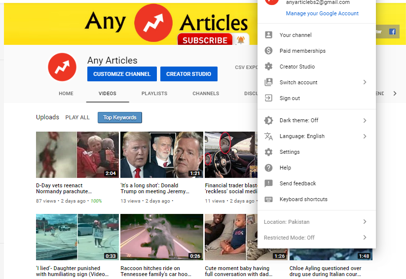Click the Keyboard shortcuts keyboard icon
Image resolution: width=406 pixels, height=279 pixels.
(268, 199)
